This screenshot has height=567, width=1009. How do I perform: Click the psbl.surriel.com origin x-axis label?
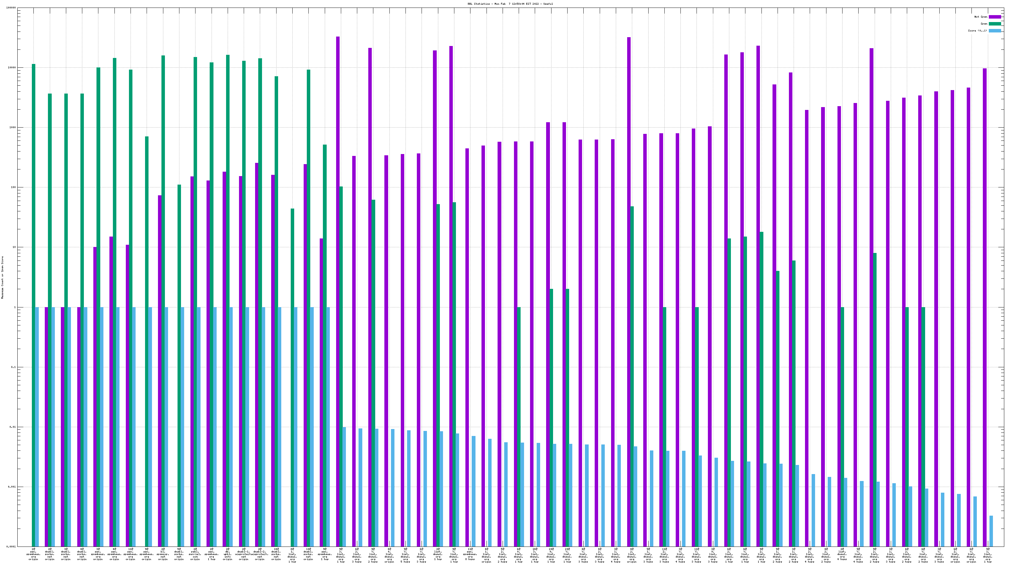point(195,554)
